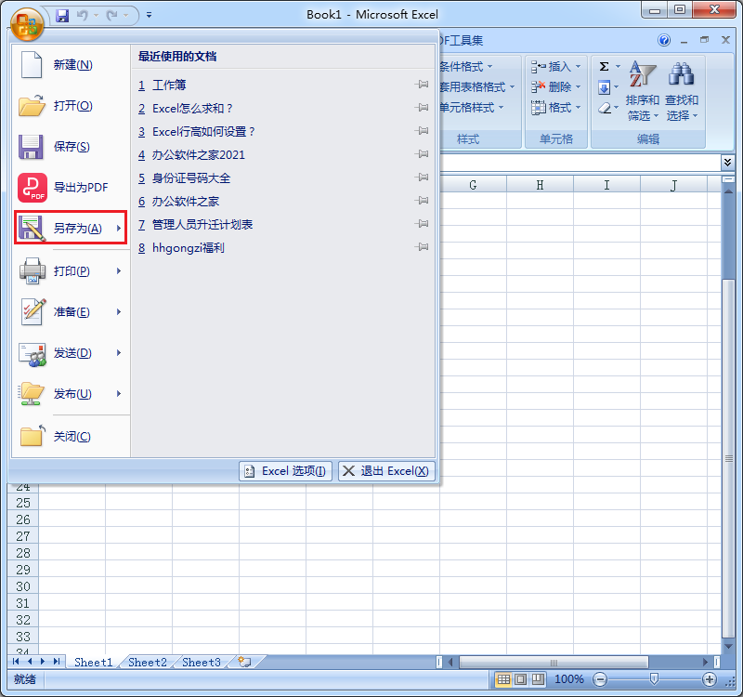743x697 pixels.
Task: Click the 准备(E) pencil checklist icon
Action: tap(33, 311)
